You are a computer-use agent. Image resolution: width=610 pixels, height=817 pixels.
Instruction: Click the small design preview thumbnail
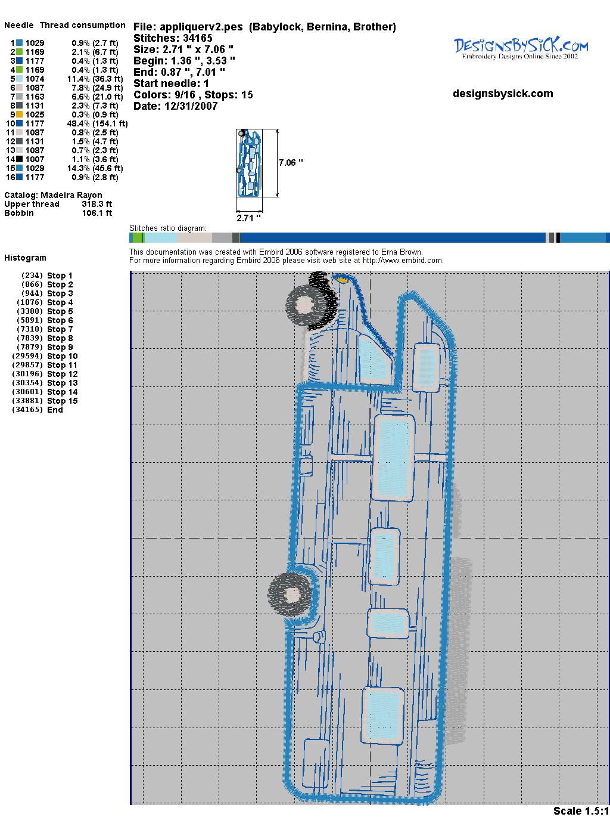point(248,163)
